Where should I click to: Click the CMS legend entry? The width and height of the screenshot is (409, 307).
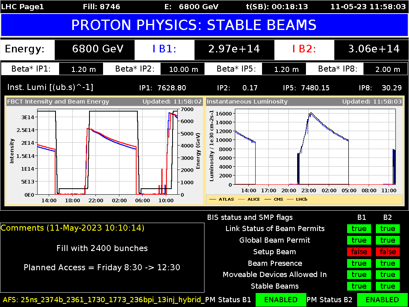[274, 199]
